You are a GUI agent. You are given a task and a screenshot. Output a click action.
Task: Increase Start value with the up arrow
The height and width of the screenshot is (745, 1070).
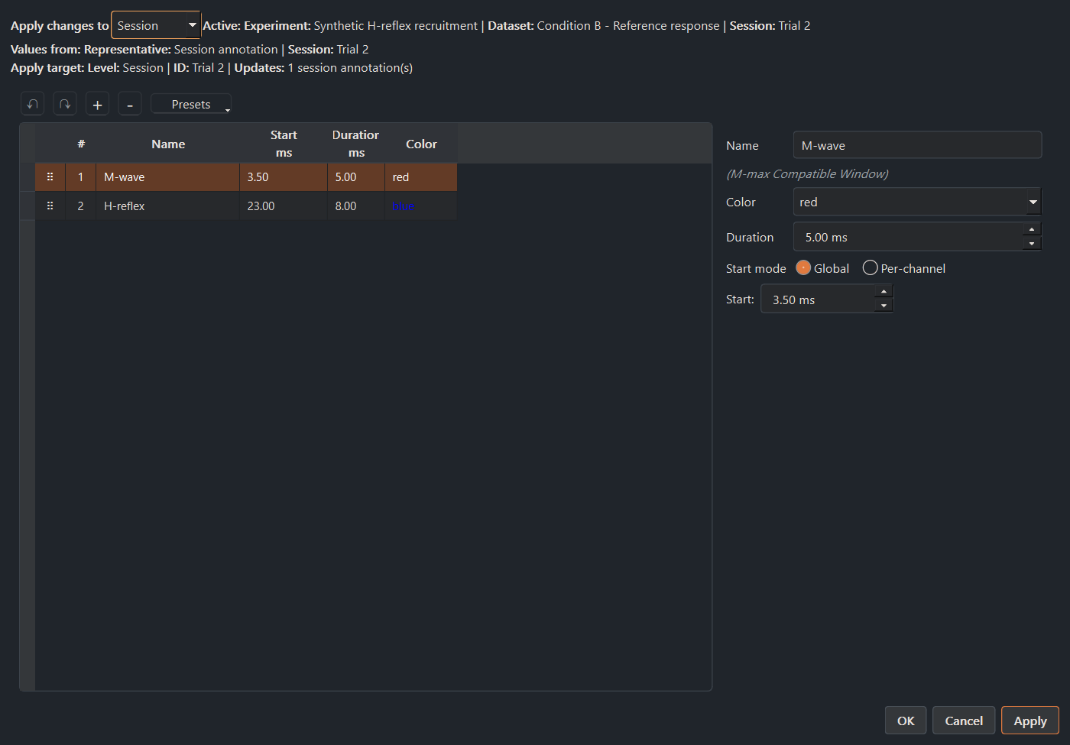[x=884, y=291]
